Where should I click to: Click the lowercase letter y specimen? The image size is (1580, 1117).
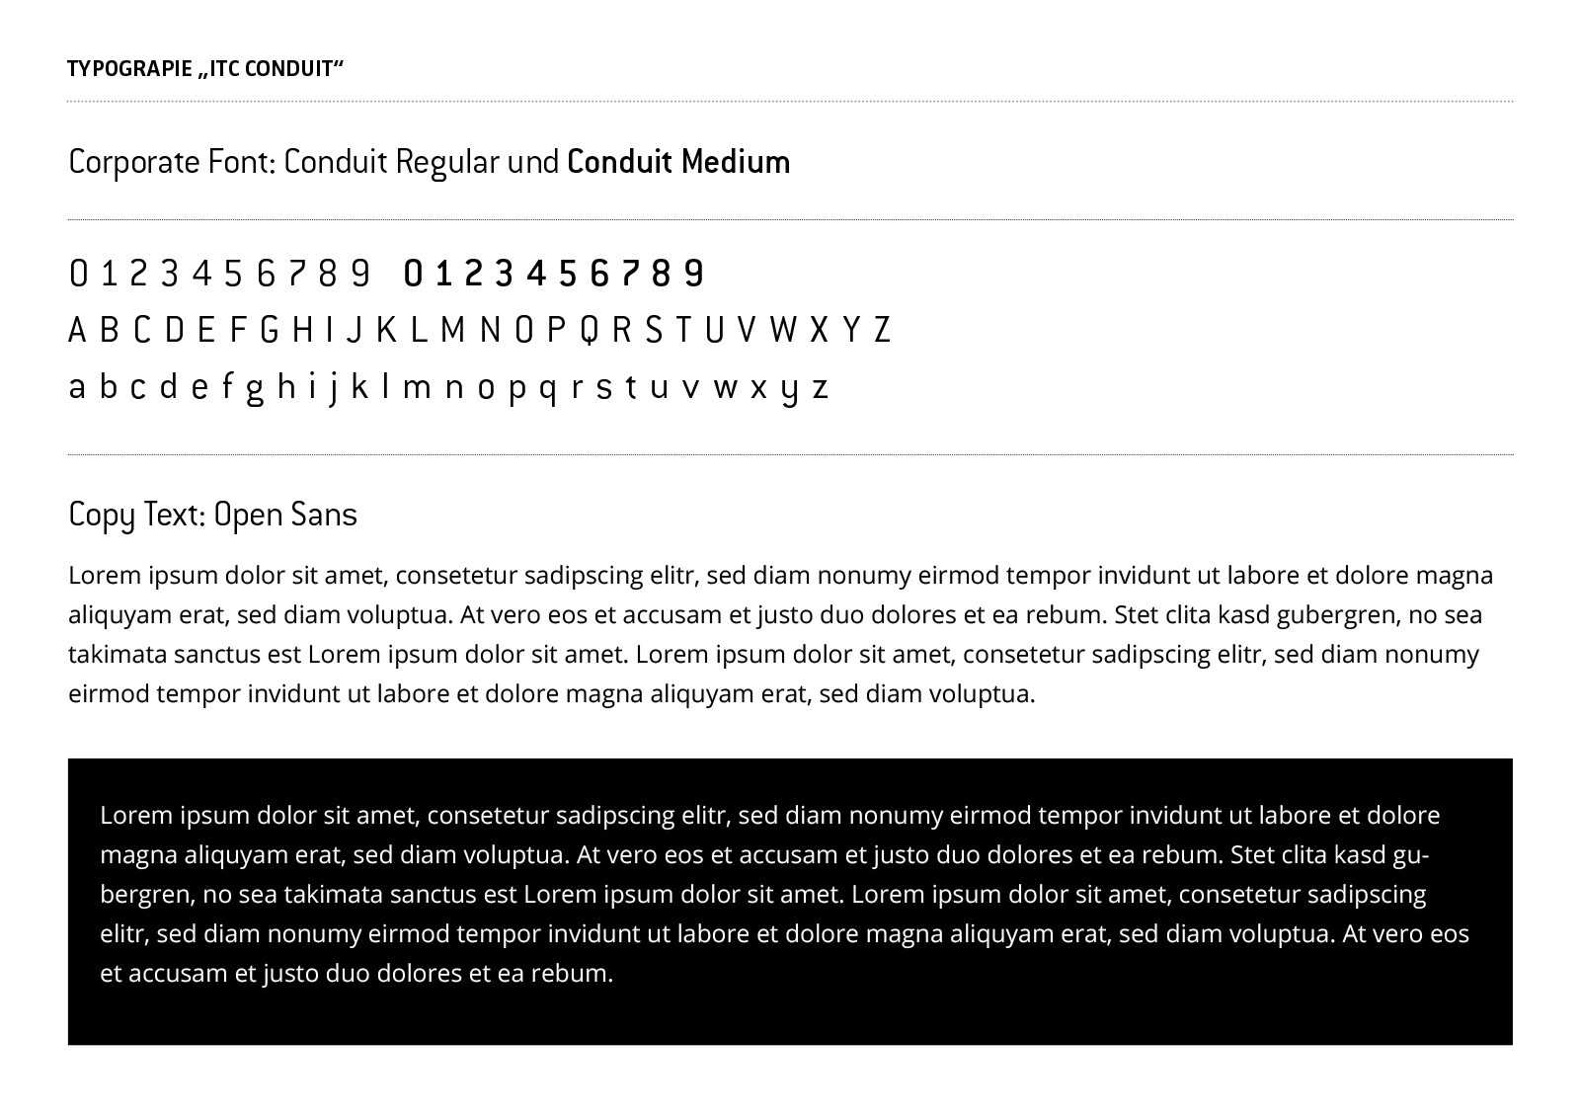(x=789, y=392)
